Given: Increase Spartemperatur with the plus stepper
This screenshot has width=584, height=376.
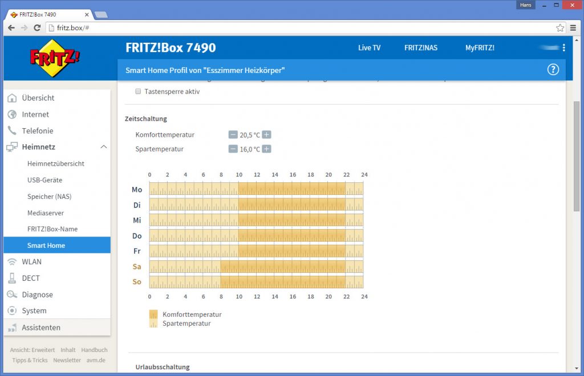Looking at the screenshot, I should click(x=265, y=149).
